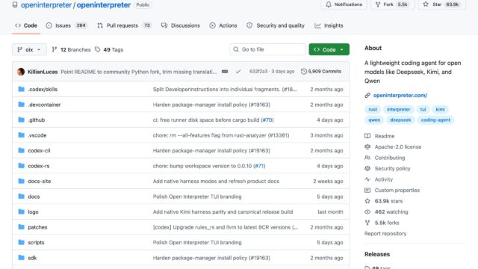View 462 watching list
Image resolution: width=478 pixels, height=269 pixels.
pos(387,211)
